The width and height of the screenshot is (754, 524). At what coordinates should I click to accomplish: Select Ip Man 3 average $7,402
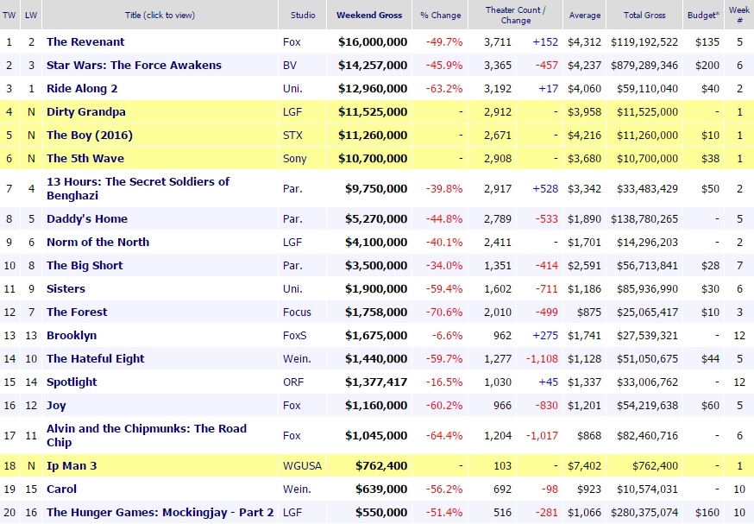pyautogui.click(x=584, y=466)
